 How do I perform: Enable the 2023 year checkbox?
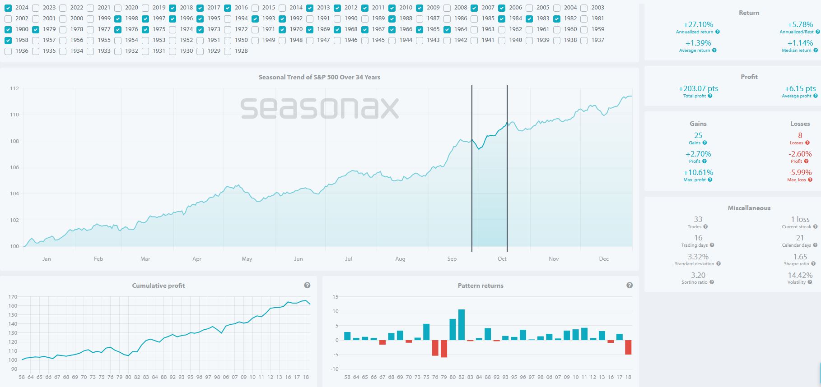click(36, 8)
